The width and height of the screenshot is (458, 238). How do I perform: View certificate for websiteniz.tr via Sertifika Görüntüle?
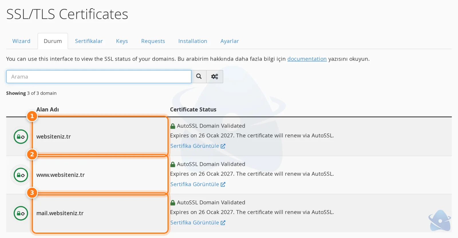click(x=198, y=146)
